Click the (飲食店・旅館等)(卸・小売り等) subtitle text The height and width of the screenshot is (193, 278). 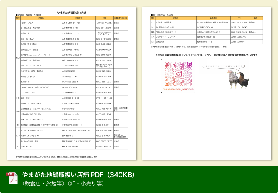point(63,184)
